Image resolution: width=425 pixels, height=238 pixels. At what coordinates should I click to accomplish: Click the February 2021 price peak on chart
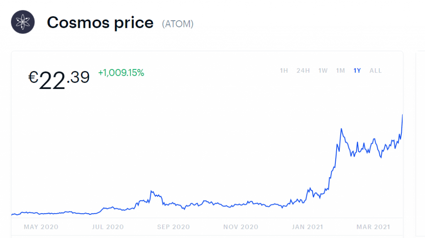341,129
